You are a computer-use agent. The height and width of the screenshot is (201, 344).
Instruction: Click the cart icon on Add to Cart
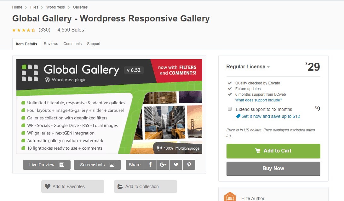(258, 151)
